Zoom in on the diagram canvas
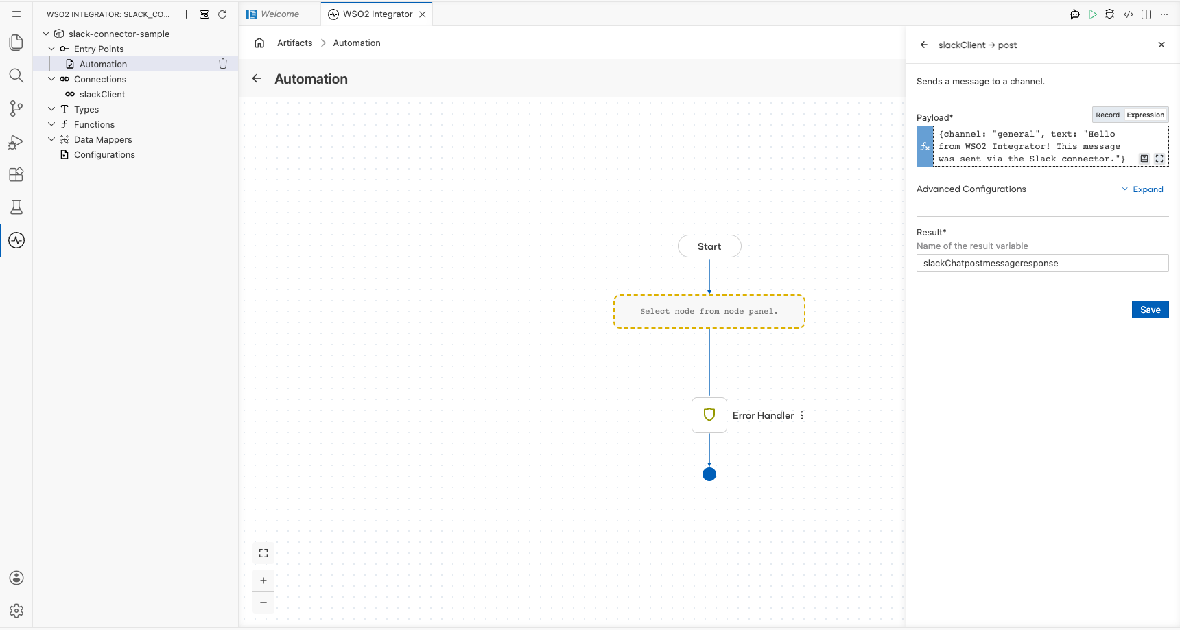The width and height of the screenshot is (1180, 630). click(263, 581)
